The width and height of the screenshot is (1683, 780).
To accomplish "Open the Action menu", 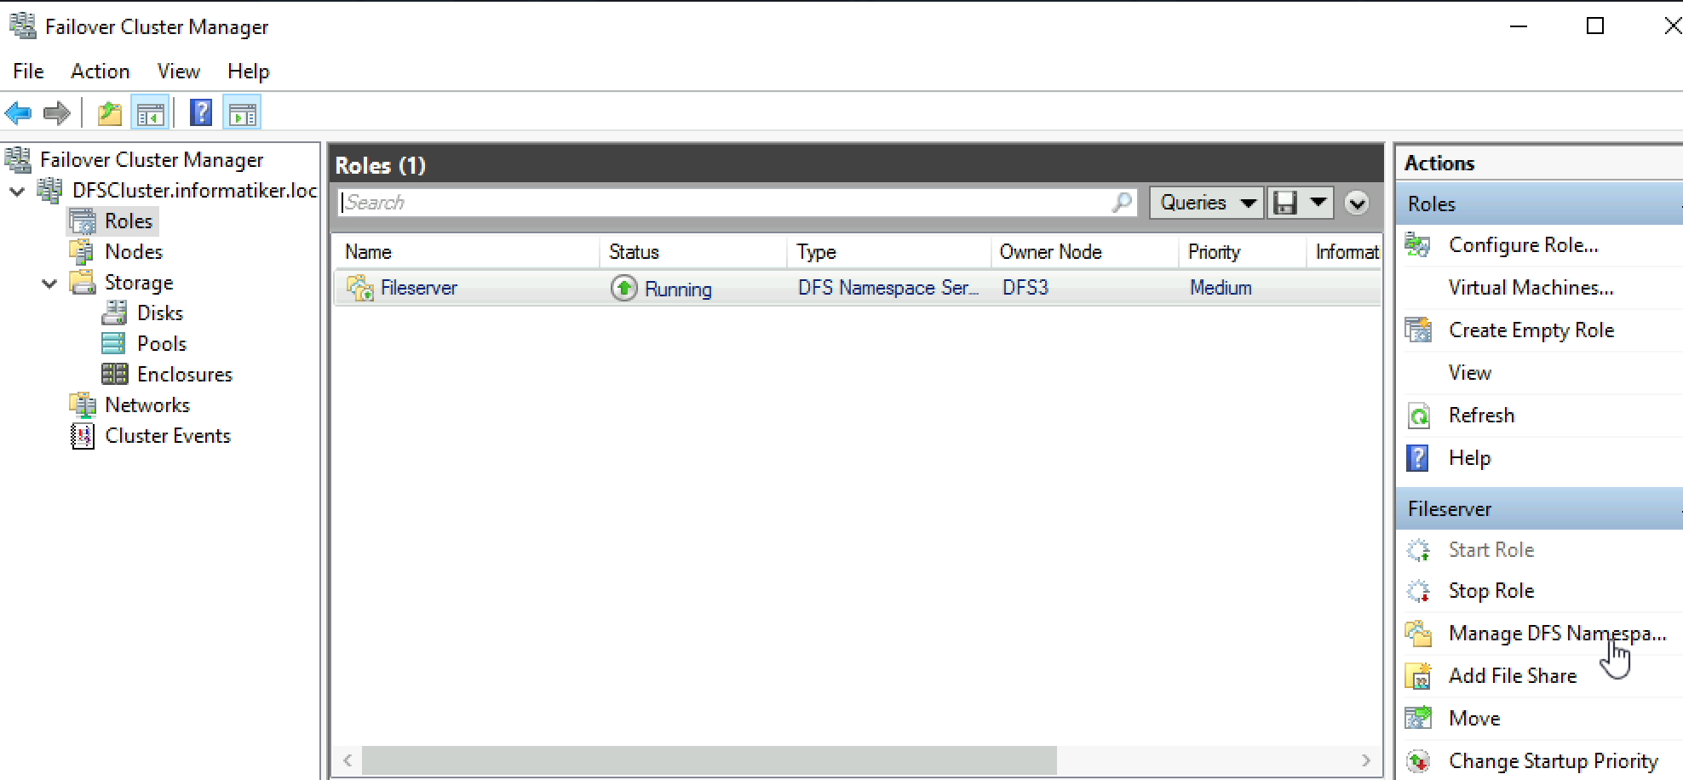I will [101, 72].
